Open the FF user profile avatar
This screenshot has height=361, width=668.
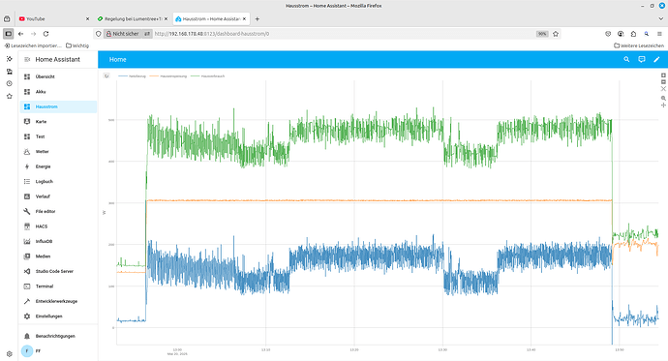(27, 351)
